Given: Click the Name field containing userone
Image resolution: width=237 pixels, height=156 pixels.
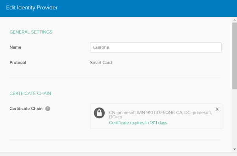Looking at the screenshot, I should coord(156,47).
